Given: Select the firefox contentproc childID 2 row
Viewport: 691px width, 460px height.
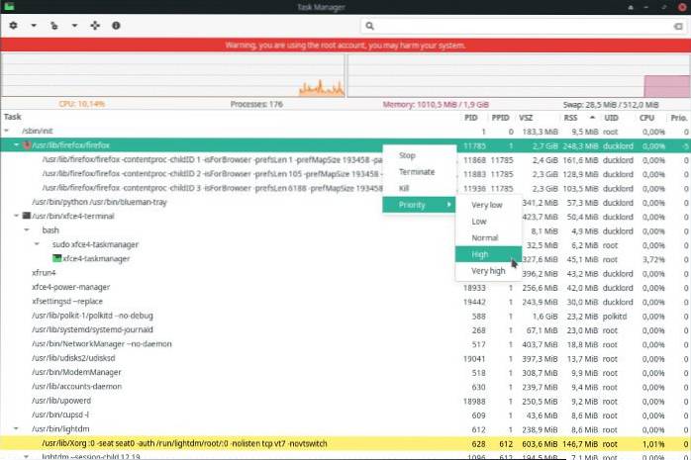Looking at the screenshot, I should [x=345, y=174].
